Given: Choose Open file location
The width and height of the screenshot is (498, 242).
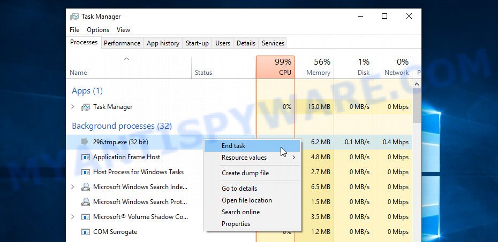Looking at the screenshot, I should pyautogui.click(x=252, y=200).
